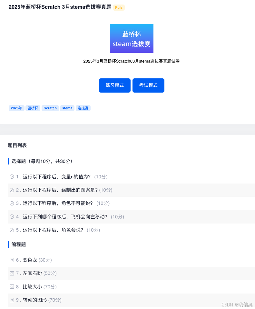The image size is (255, 309).
Task: Click the check-circle icon beside question 1
Action: (12, 176)
